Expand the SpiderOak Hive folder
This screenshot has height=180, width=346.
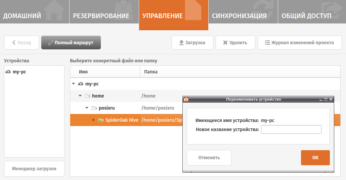point(94,120)
